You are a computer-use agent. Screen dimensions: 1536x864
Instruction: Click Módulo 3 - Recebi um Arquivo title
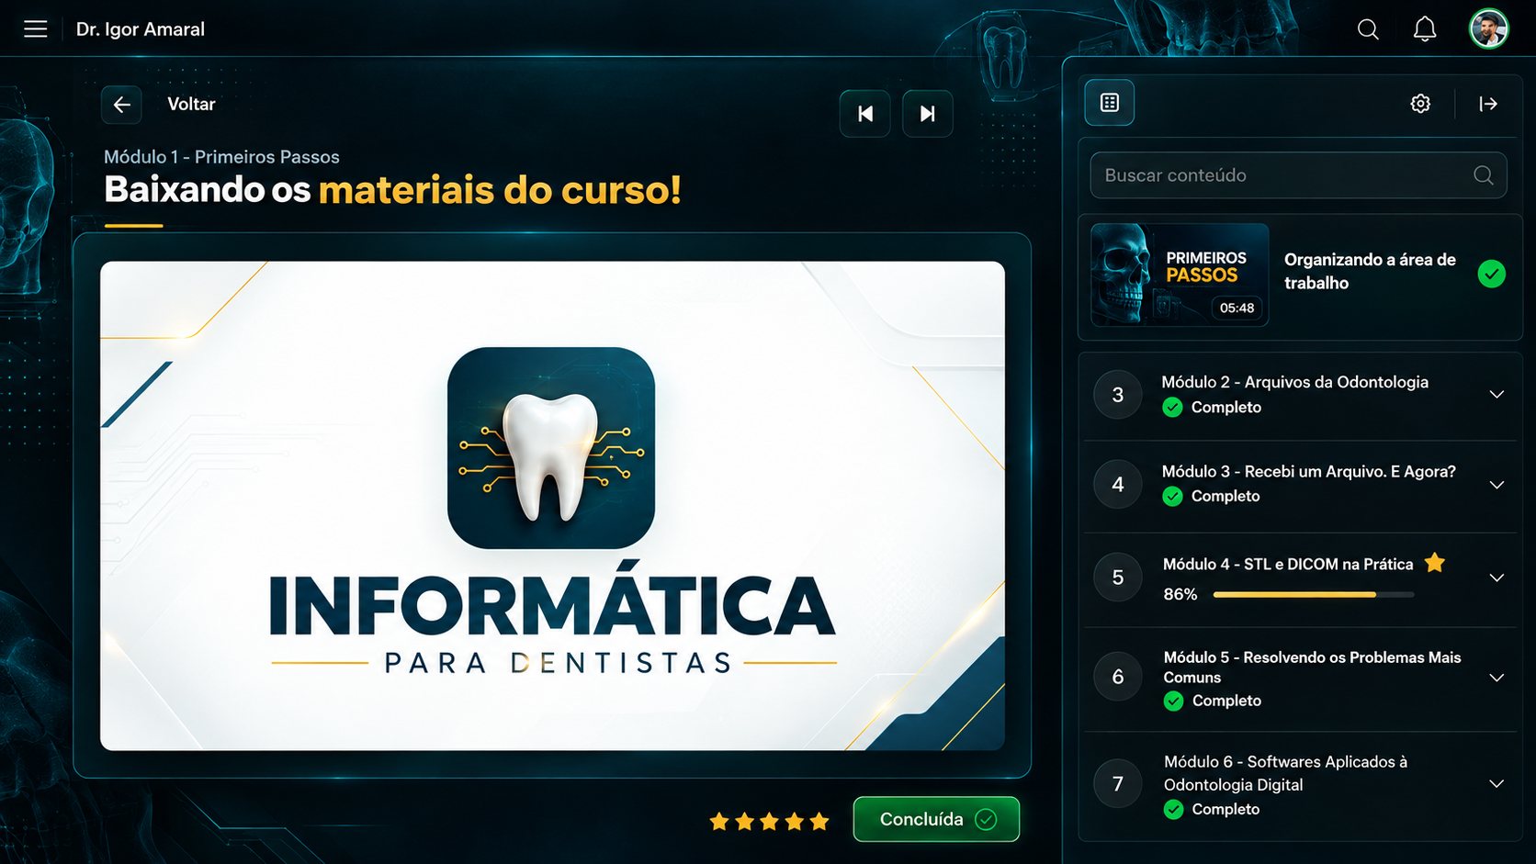pos(1308,472)
